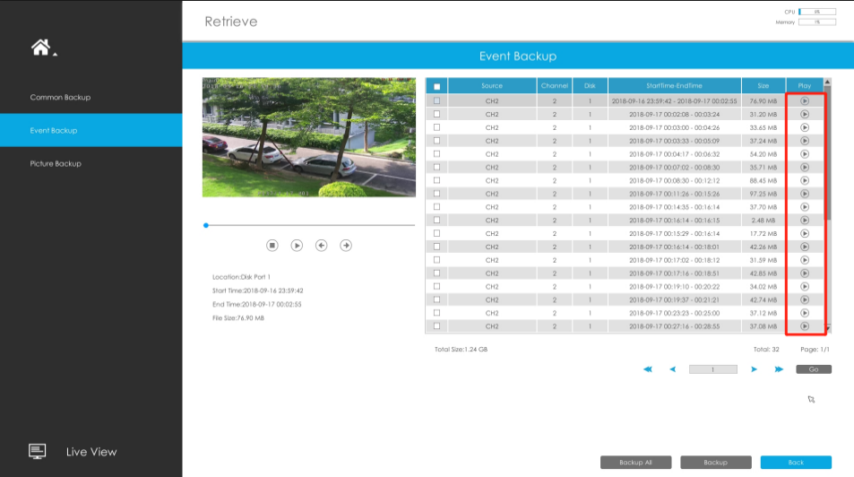Play the 17.72 MB recording

[x=805, y=233]
